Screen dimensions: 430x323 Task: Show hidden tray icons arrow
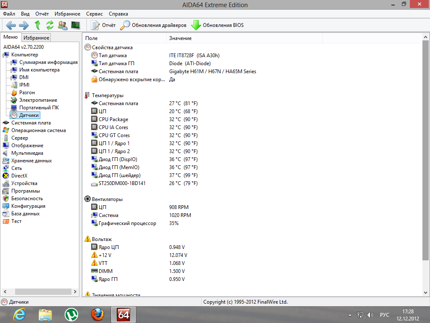(x=350, y=315)
